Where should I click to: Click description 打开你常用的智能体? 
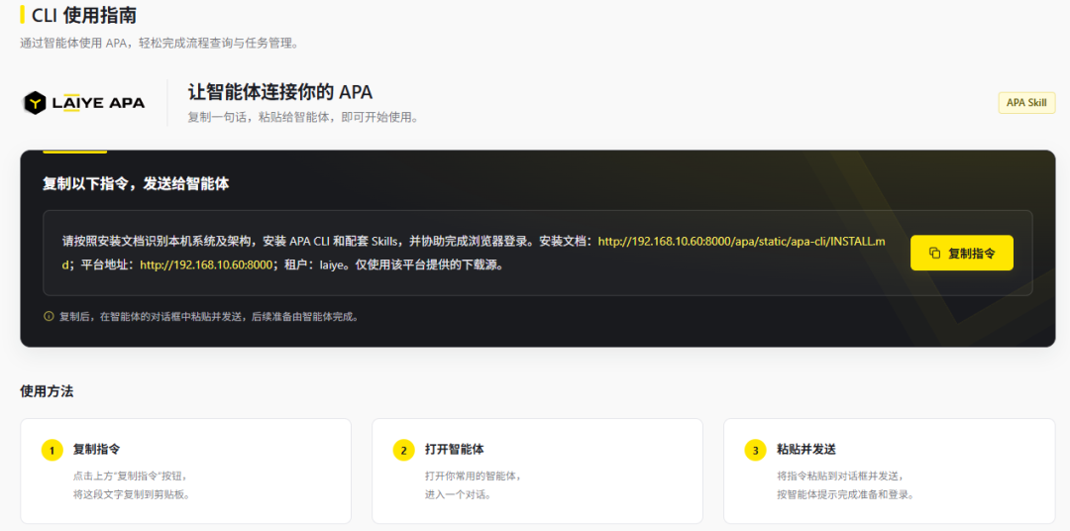pyautogui.click(x=473, y=477)
